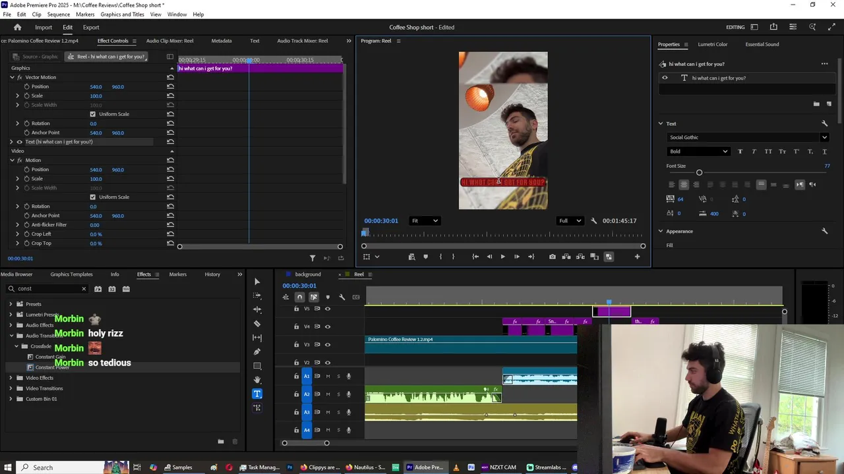The image size is (844, 474).
Task: Toggle Uniform Scale under Motion
Action: coord(92,197)
